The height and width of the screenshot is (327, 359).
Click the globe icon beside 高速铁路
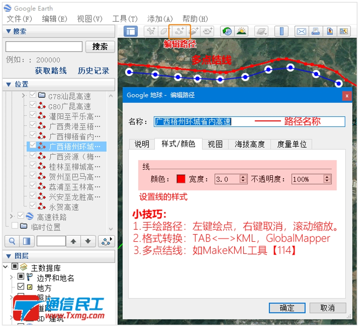[30, 216]
